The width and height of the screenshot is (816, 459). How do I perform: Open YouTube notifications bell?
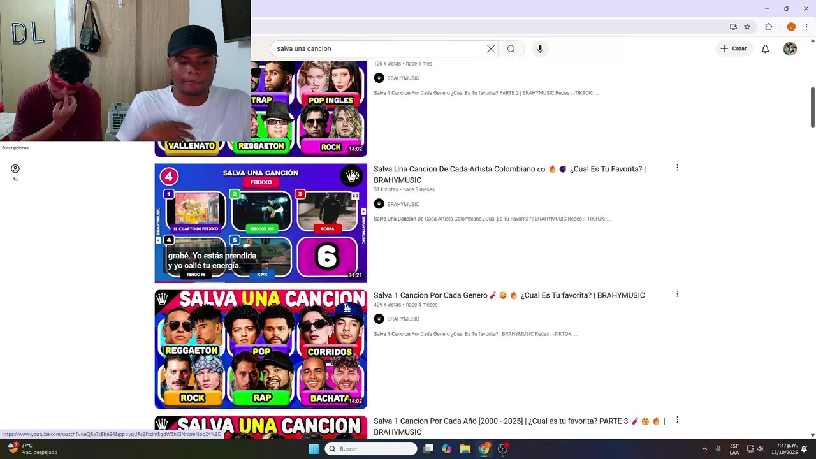tap(766, 49)
